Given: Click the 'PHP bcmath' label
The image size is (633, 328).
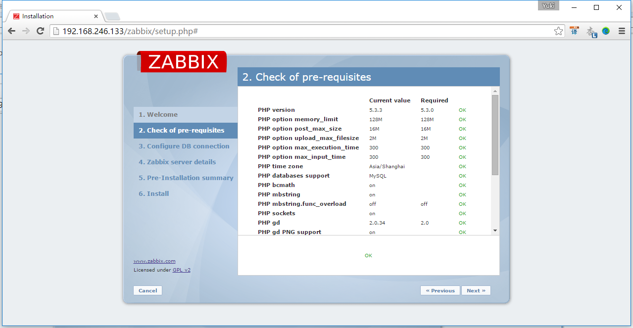Looking at the screenshot, I should click(276, 185).
